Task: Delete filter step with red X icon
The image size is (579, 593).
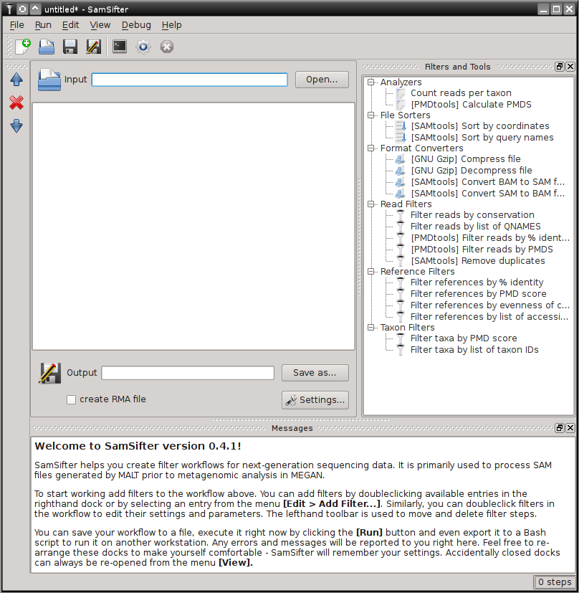Action: [16, 103]
